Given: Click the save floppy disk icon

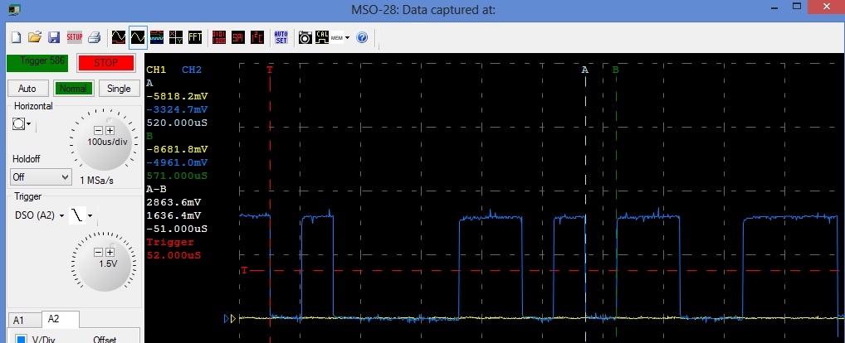Looking at the screenshot, I should [x=54, y=37].
